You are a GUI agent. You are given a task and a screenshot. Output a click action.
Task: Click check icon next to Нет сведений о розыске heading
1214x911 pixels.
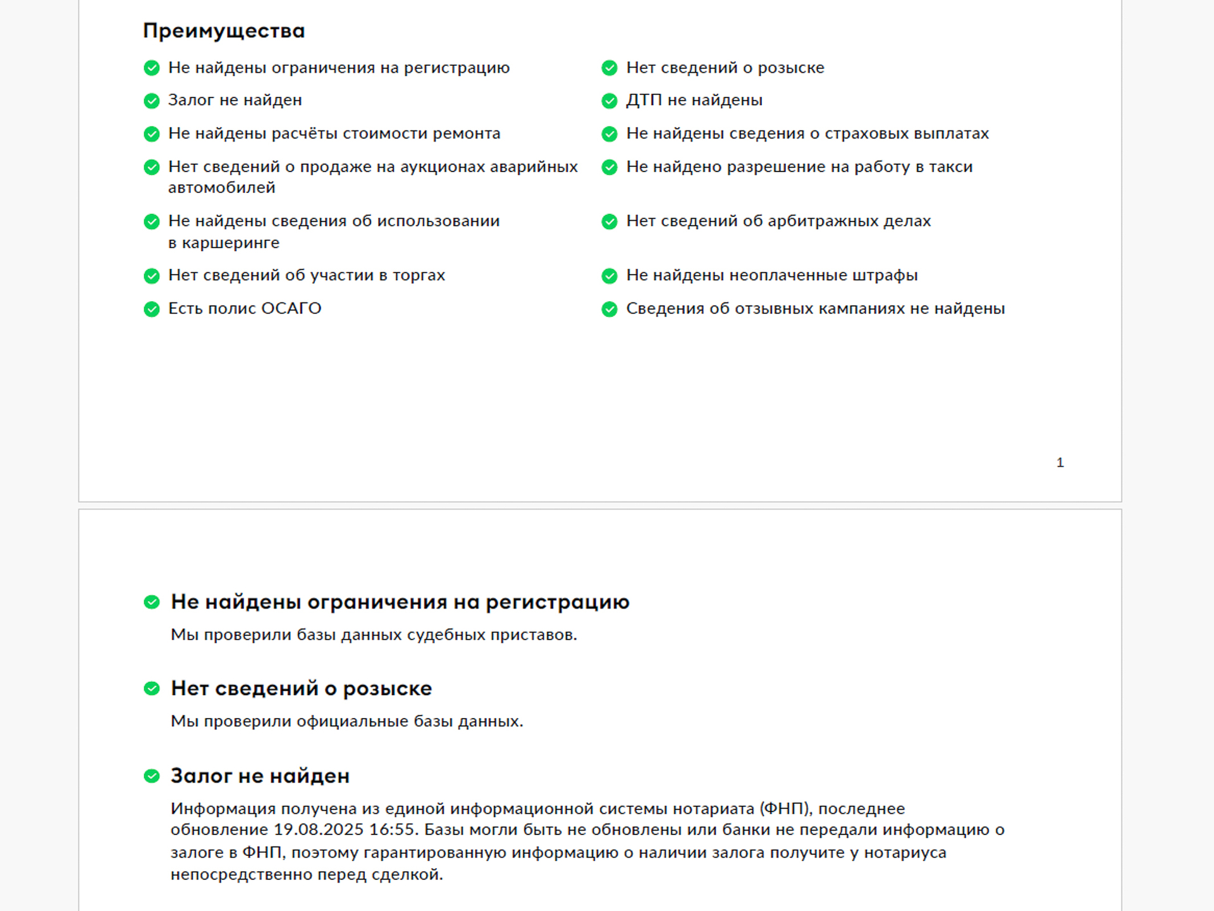point(152,688)
